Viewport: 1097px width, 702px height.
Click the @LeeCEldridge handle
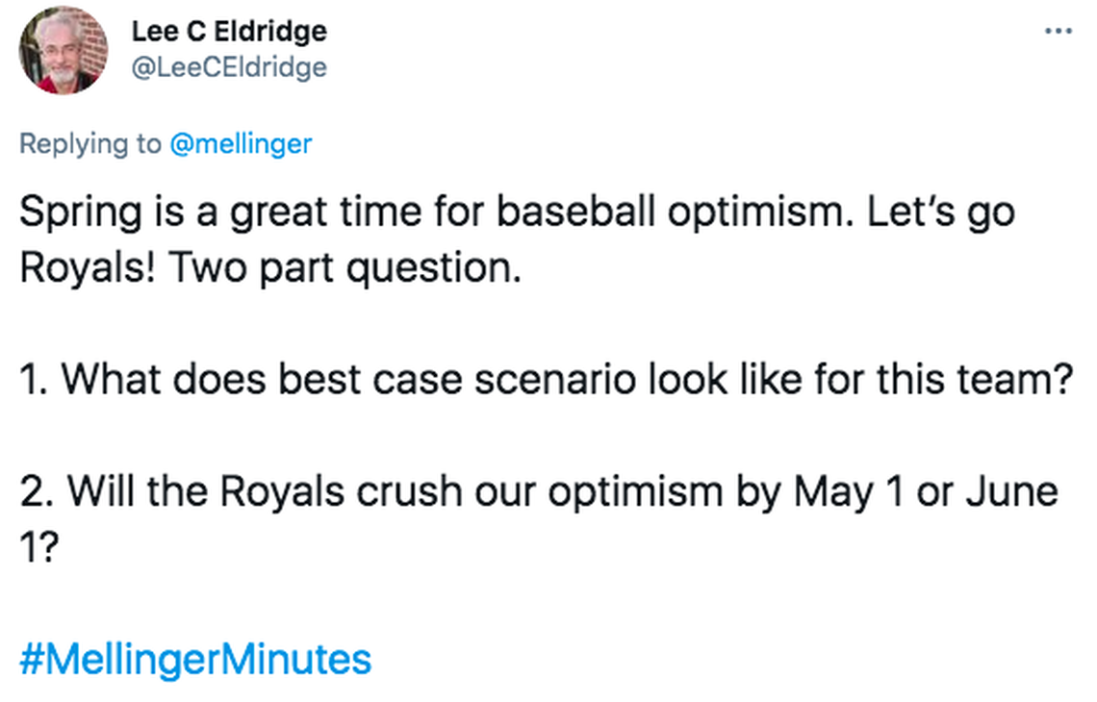229,67
